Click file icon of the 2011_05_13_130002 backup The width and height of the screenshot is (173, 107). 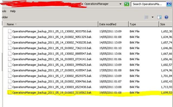tap(10, 31)
